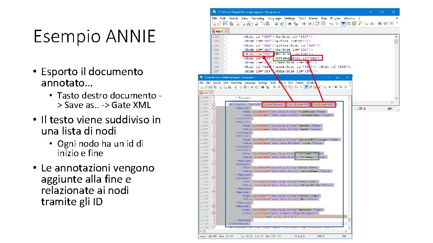Viewport: 433px width, 243px height.
Task: Click Open file icon in back Notepad++ window
Action: point(219,24)
